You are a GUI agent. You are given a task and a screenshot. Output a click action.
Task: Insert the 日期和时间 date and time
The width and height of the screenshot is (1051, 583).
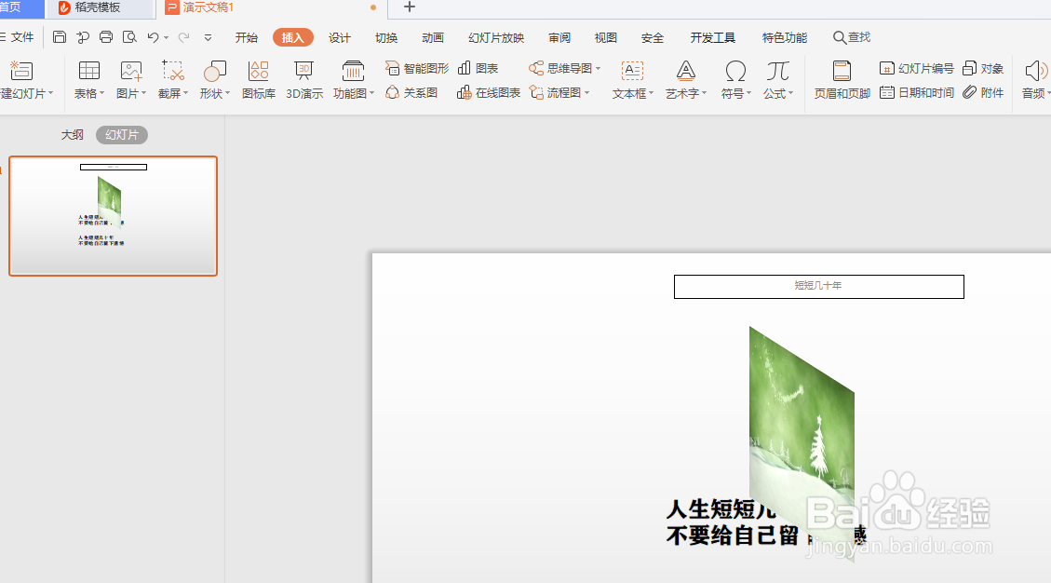(917, 93)
